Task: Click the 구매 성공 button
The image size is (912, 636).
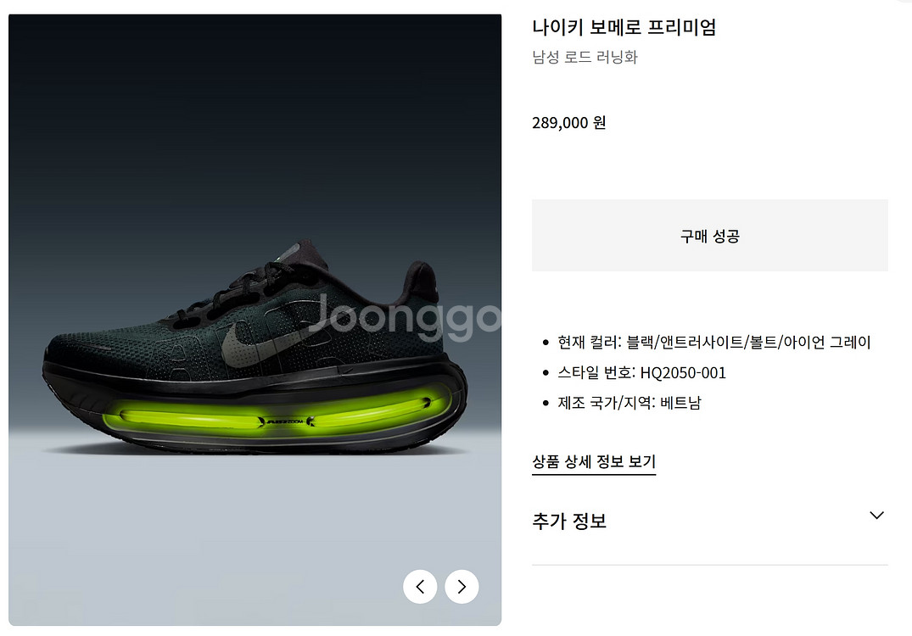Action: coord(709,236)
